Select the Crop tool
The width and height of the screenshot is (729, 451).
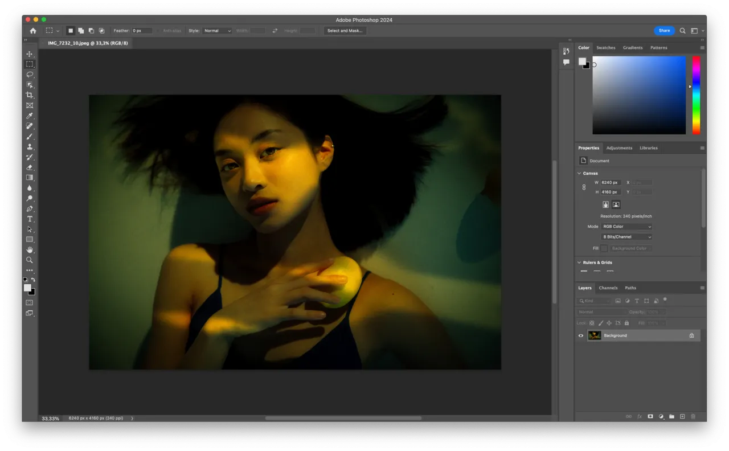tap(30, 95)
